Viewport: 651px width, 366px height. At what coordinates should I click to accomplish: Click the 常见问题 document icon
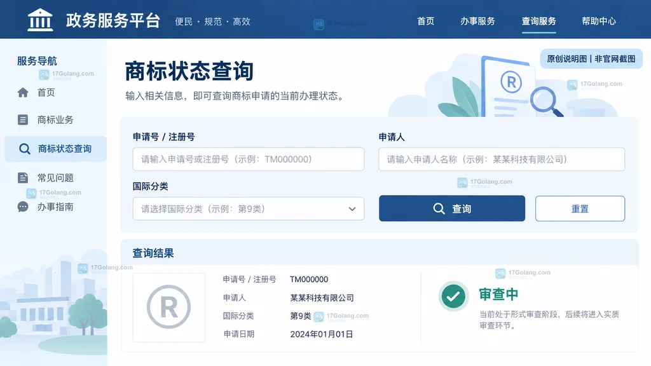(x=23, y=178)
